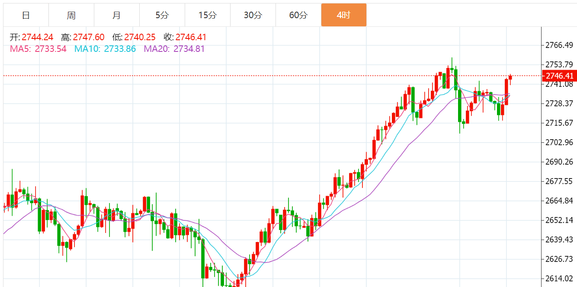Click the 2614.02 price axis label

click(559, 278)
